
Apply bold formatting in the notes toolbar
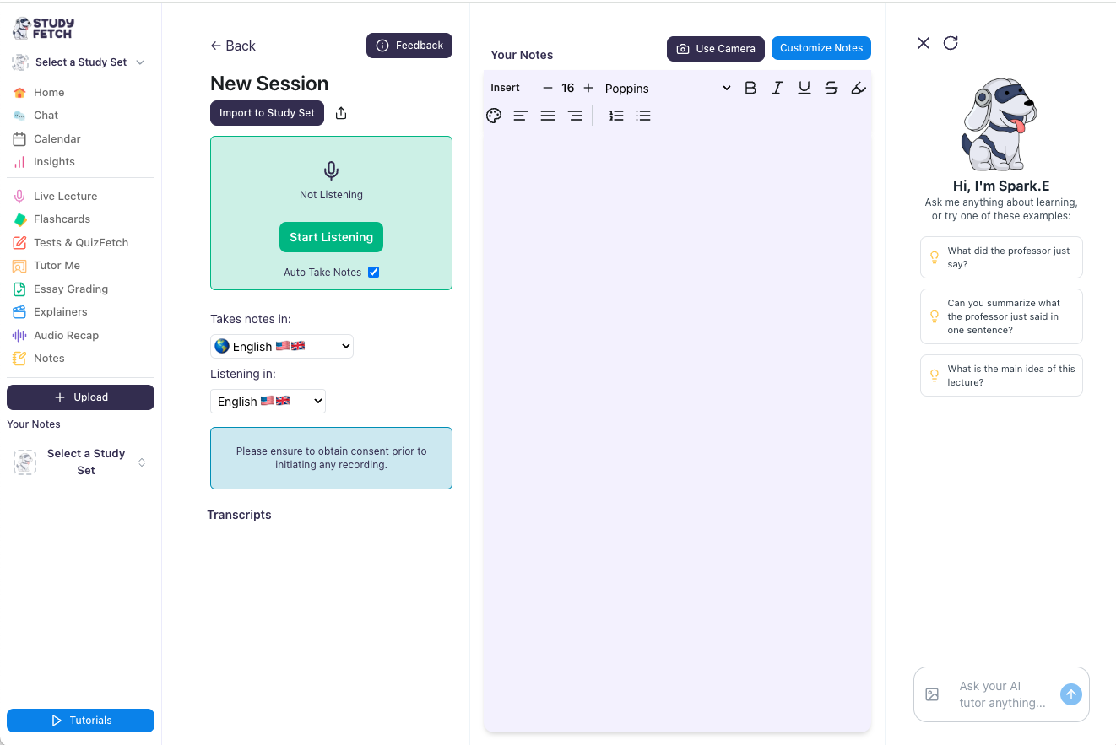tap(750, 87)
